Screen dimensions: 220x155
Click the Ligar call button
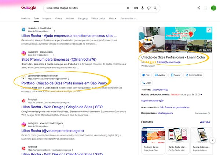[146, 83]
